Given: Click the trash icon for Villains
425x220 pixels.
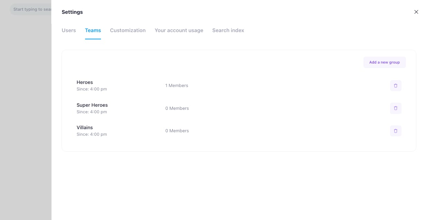Looking at the screenshot, I should pyautogui.click(x=396, y=131).
